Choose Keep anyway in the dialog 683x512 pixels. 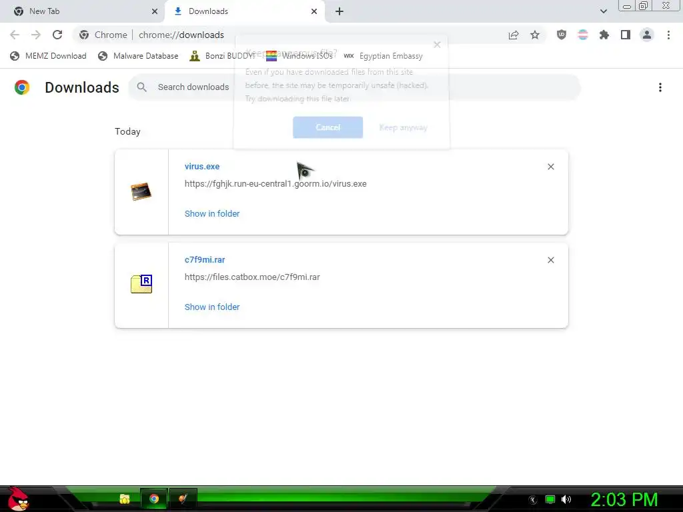click(404, 127)
